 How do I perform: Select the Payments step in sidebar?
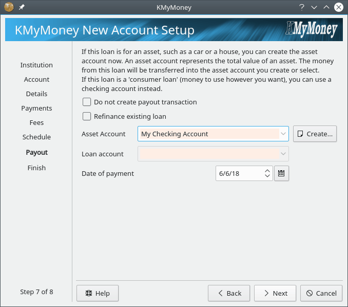click(x=36, y=109)
